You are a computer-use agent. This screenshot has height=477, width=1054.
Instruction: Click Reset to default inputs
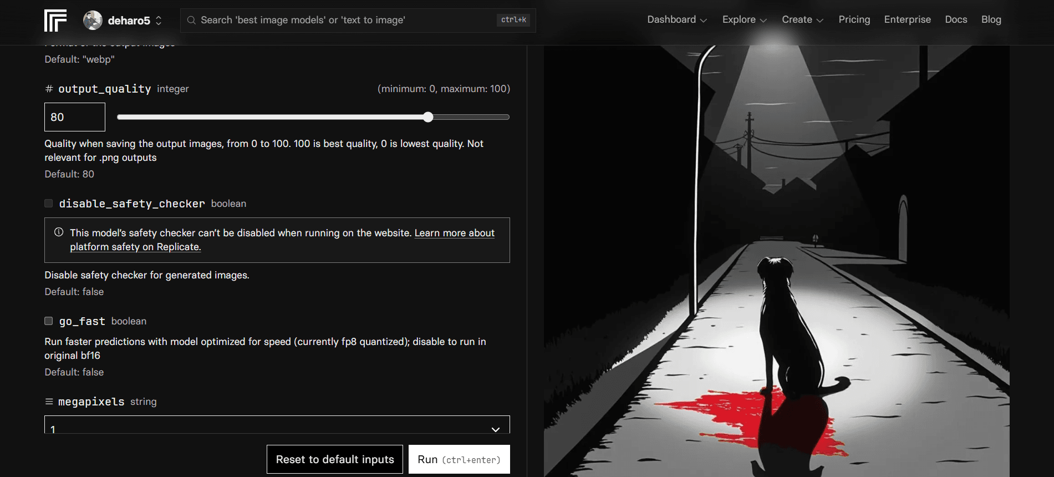tap(335, 459)
